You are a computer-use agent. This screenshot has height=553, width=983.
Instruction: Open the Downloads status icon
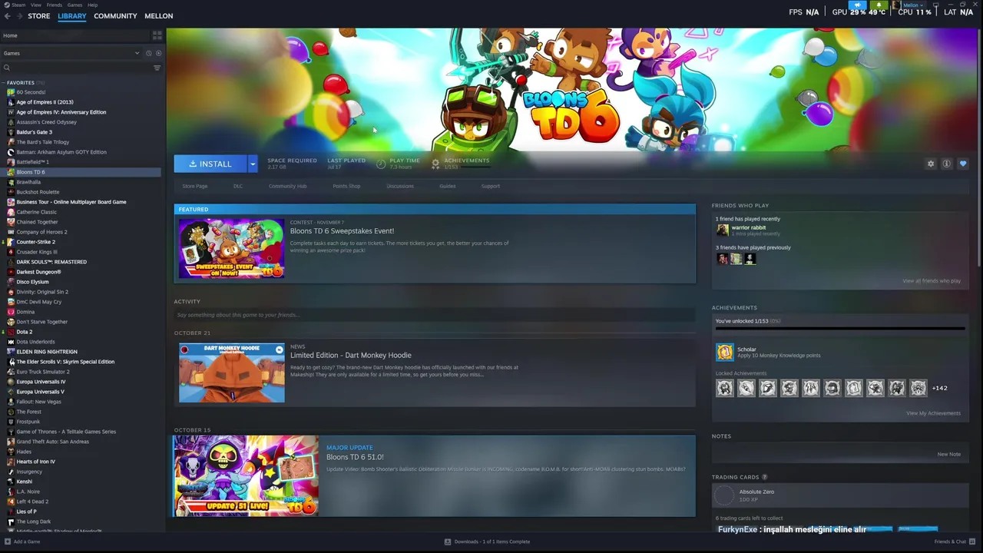pos(448,541)
